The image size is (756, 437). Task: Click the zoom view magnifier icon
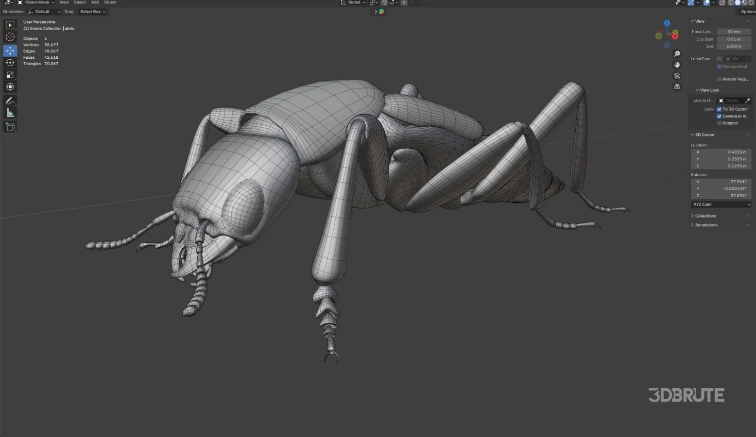pos(677,54)
